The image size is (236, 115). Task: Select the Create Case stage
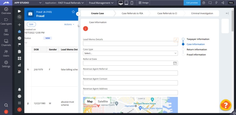(x=98, y=13)
